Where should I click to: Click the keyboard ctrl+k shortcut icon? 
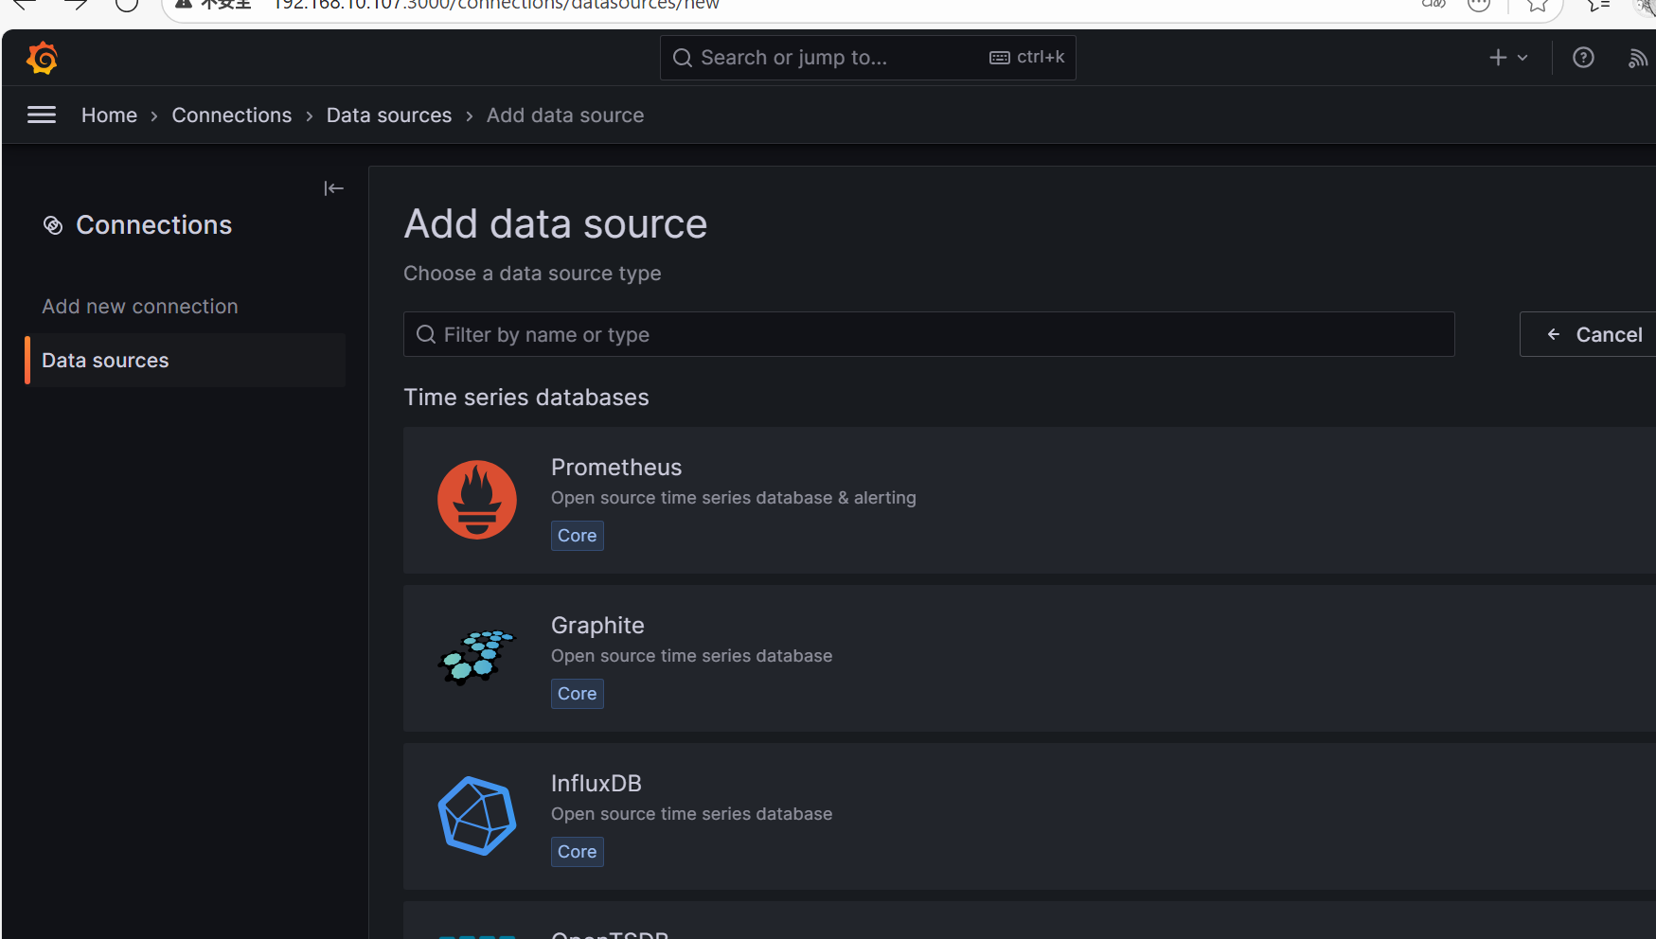pos(1000,58)
